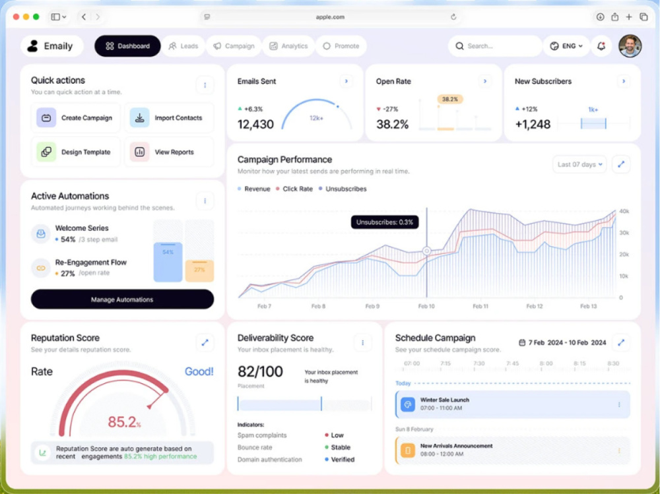Switch to the Analytics tab

click(x=289, y=46)
